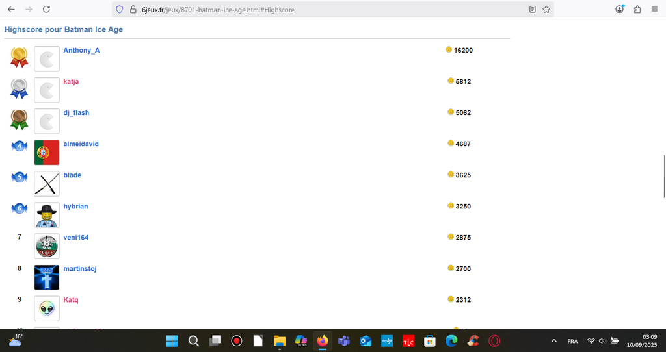The width and height of the screenshot is (666, 352).
Task: Open the Extensions puzzle icon
Action: pyautogui.click(x=637, y=10)
